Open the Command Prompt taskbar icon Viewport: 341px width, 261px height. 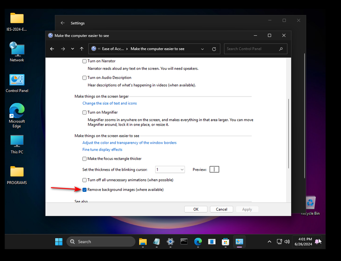point(184,242)
